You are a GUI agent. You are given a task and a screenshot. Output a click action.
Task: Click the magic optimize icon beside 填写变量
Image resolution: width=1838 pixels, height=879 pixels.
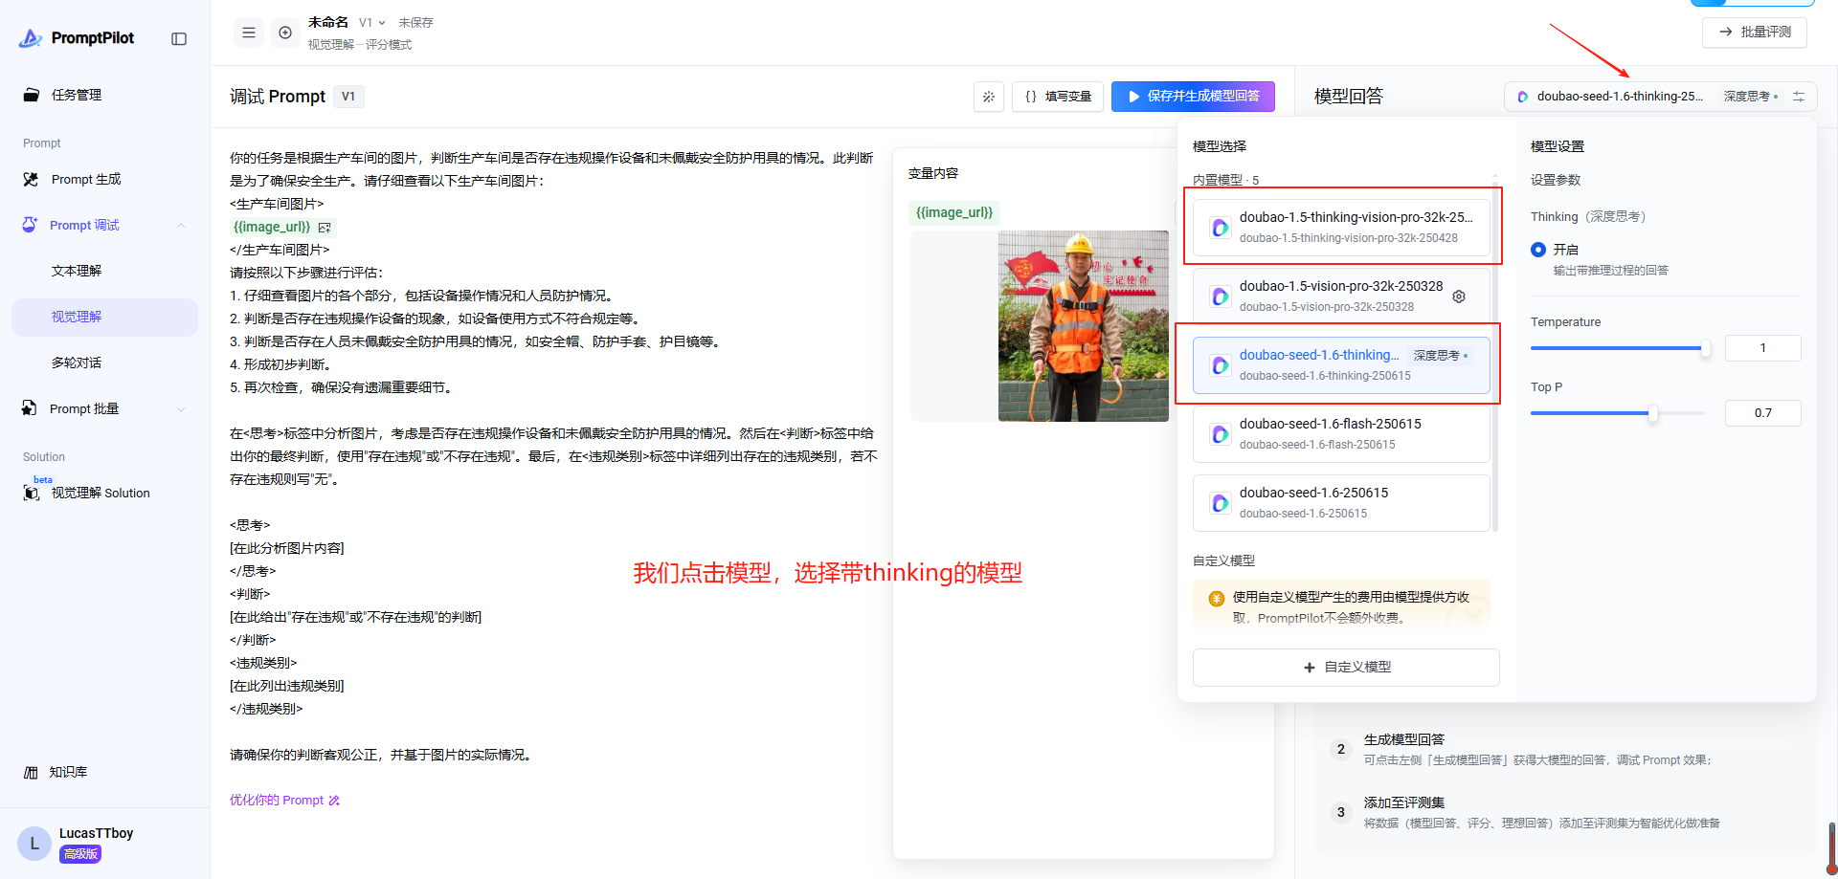coord(988,97)
